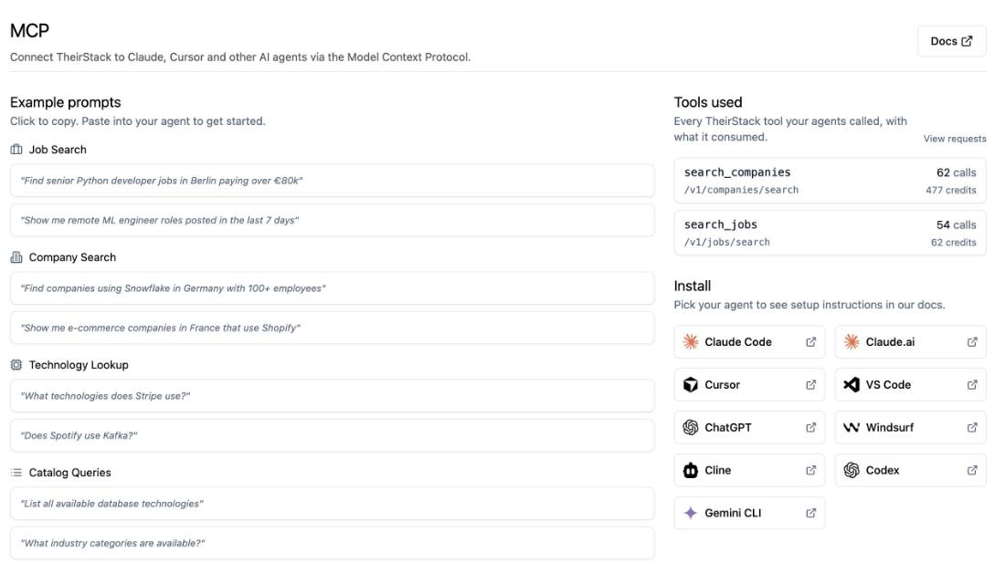Copy the Stripe technologies prompt
Image resolution: width=1005 pixels, height=584 pixels.
click(x=332, y=396)
